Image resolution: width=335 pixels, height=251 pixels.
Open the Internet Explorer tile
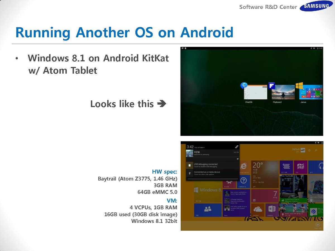coord(243,166)
